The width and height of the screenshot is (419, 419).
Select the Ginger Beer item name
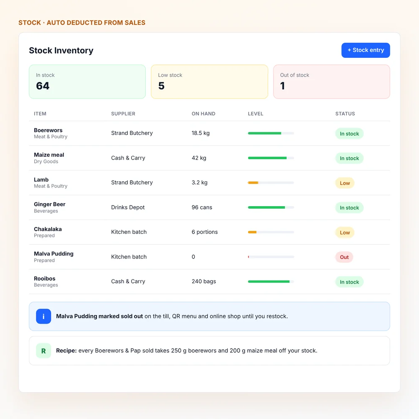[49, 204]
